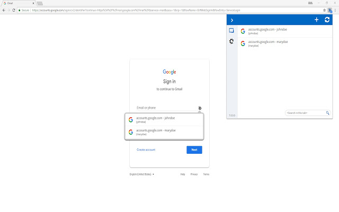Open the Help link
The height and width of the screenshot is (212, 339).
(x=183, y=174)
